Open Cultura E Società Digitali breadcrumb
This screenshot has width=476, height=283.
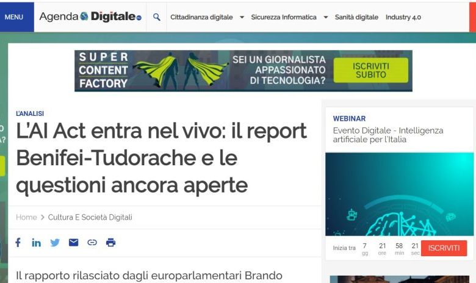90,217
